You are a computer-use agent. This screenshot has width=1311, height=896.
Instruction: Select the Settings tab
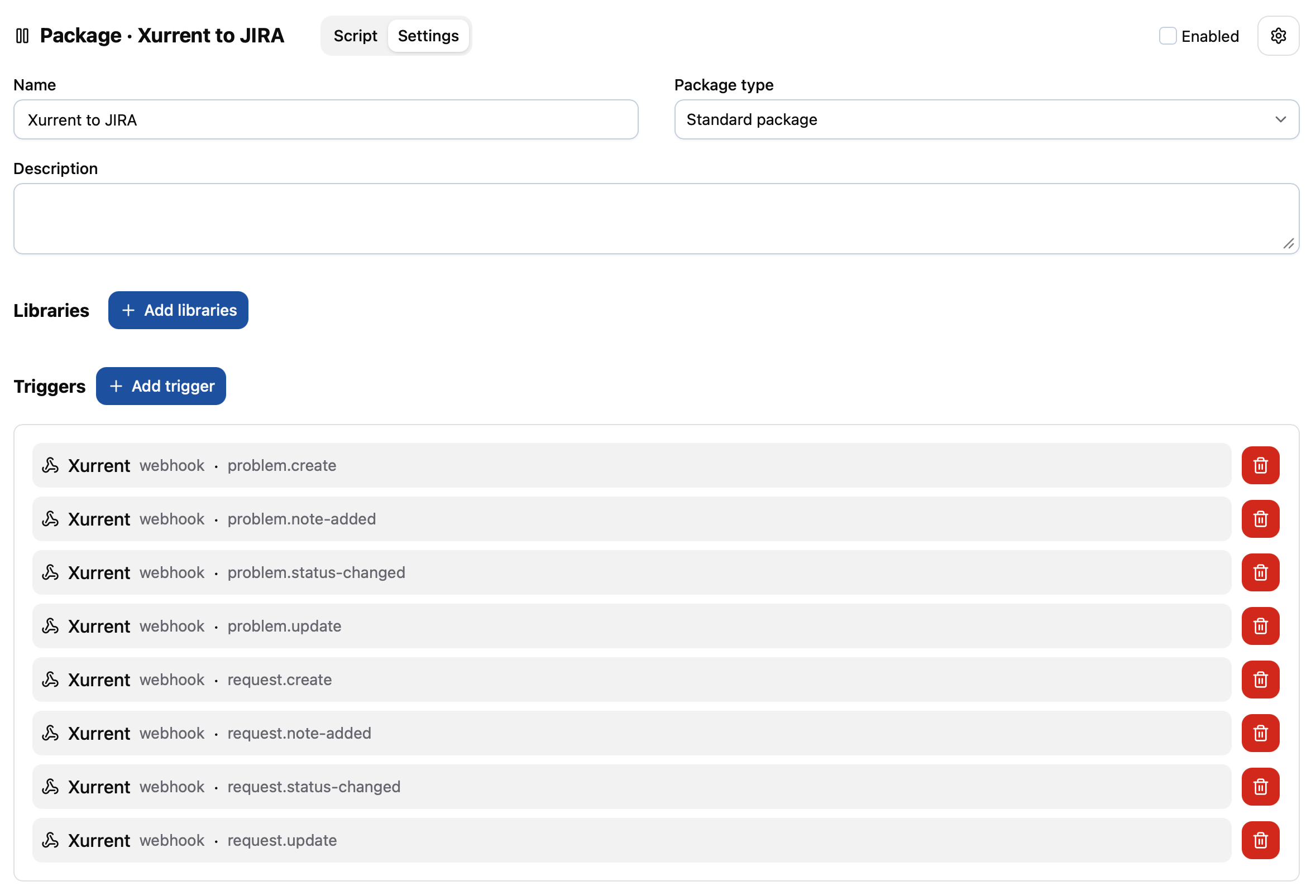pyautogui.click(x=428, y=36)
